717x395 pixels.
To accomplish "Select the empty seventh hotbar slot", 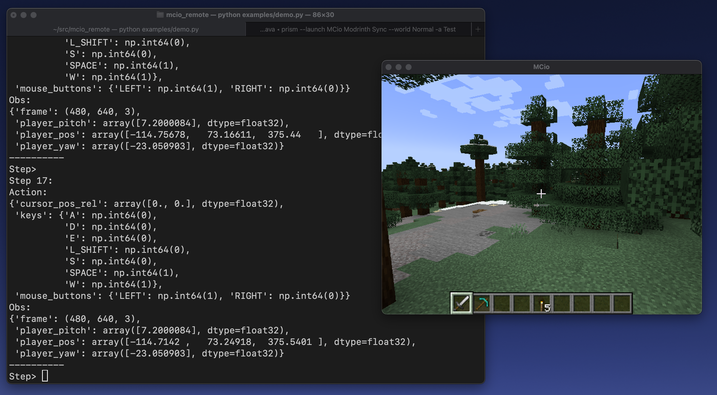I will pos(582,303).
